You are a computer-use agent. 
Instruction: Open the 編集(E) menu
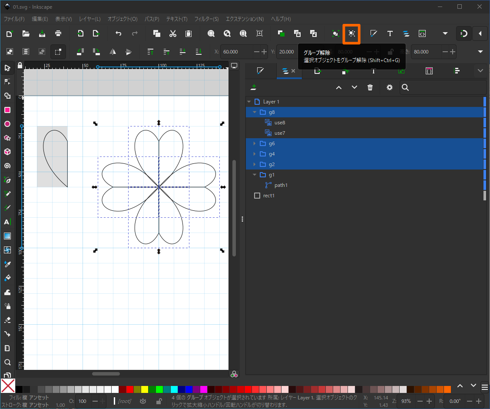[40, 19]
